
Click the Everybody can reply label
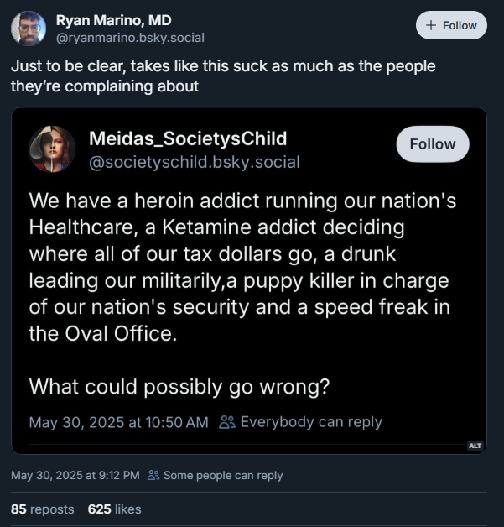pos(311,422)
